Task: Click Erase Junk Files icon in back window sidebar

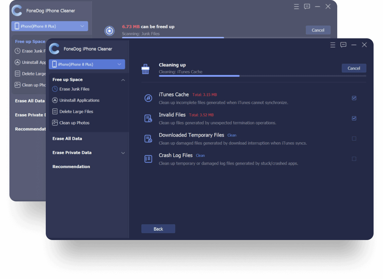Action: click(x=18, y=51)
